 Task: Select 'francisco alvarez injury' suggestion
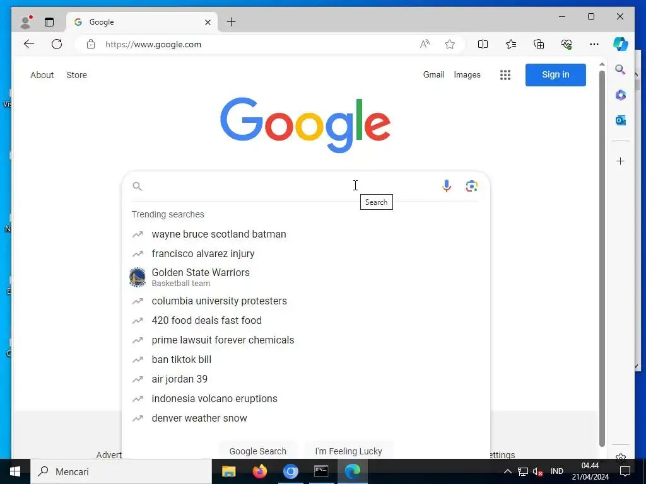[306, 253]
